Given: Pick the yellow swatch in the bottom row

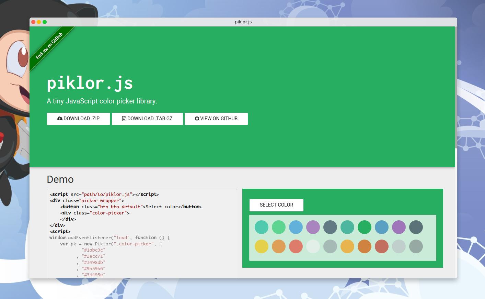Looking at the screenshot, I should [x=262, y=246].
